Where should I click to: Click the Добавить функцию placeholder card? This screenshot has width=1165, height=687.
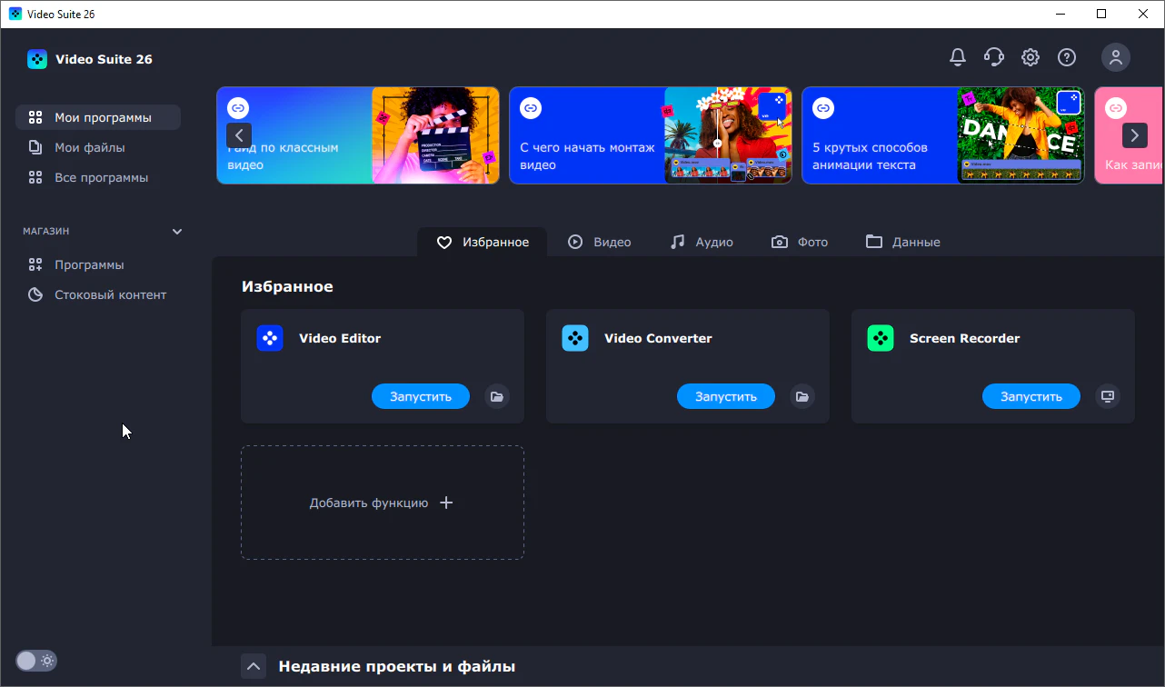tap(383, 503)
